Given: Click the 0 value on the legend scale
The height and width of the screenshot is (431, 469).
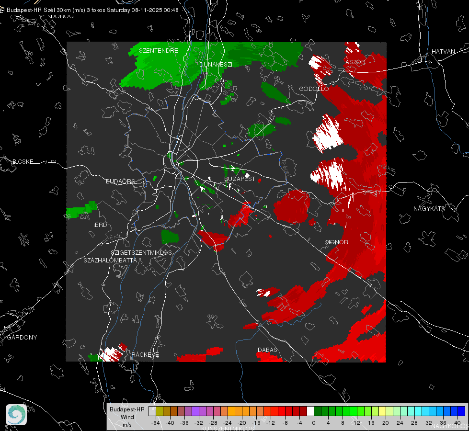Looking at the screenshot, I should pos(313,423).
